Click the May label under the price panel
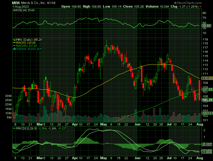Screen dimensions: 213x161 click(104, 124)
